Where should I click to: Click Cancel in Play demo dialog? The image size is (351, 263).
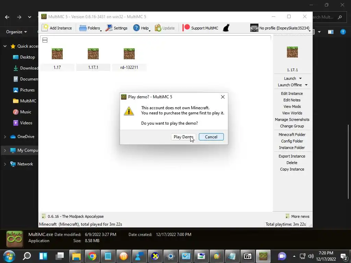pyautogui.click(x=211, y=137)
